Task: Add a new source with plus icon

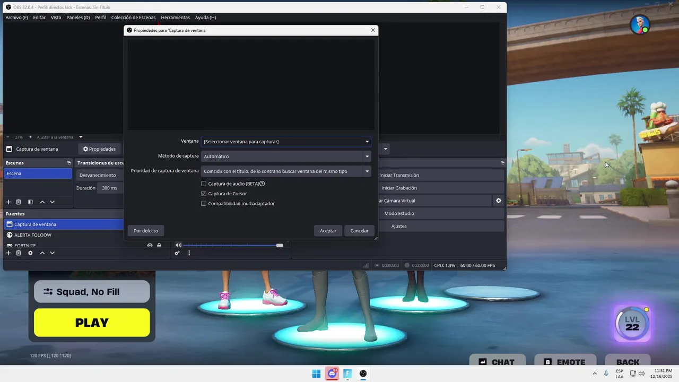Action: pos(8,253)
